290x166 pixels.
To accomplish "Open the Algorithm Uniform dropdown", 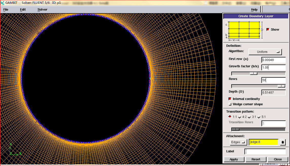I will [x=265, y=52].
